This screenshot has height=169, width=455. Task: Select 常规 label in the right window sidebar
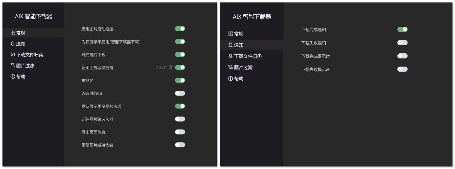239,34
